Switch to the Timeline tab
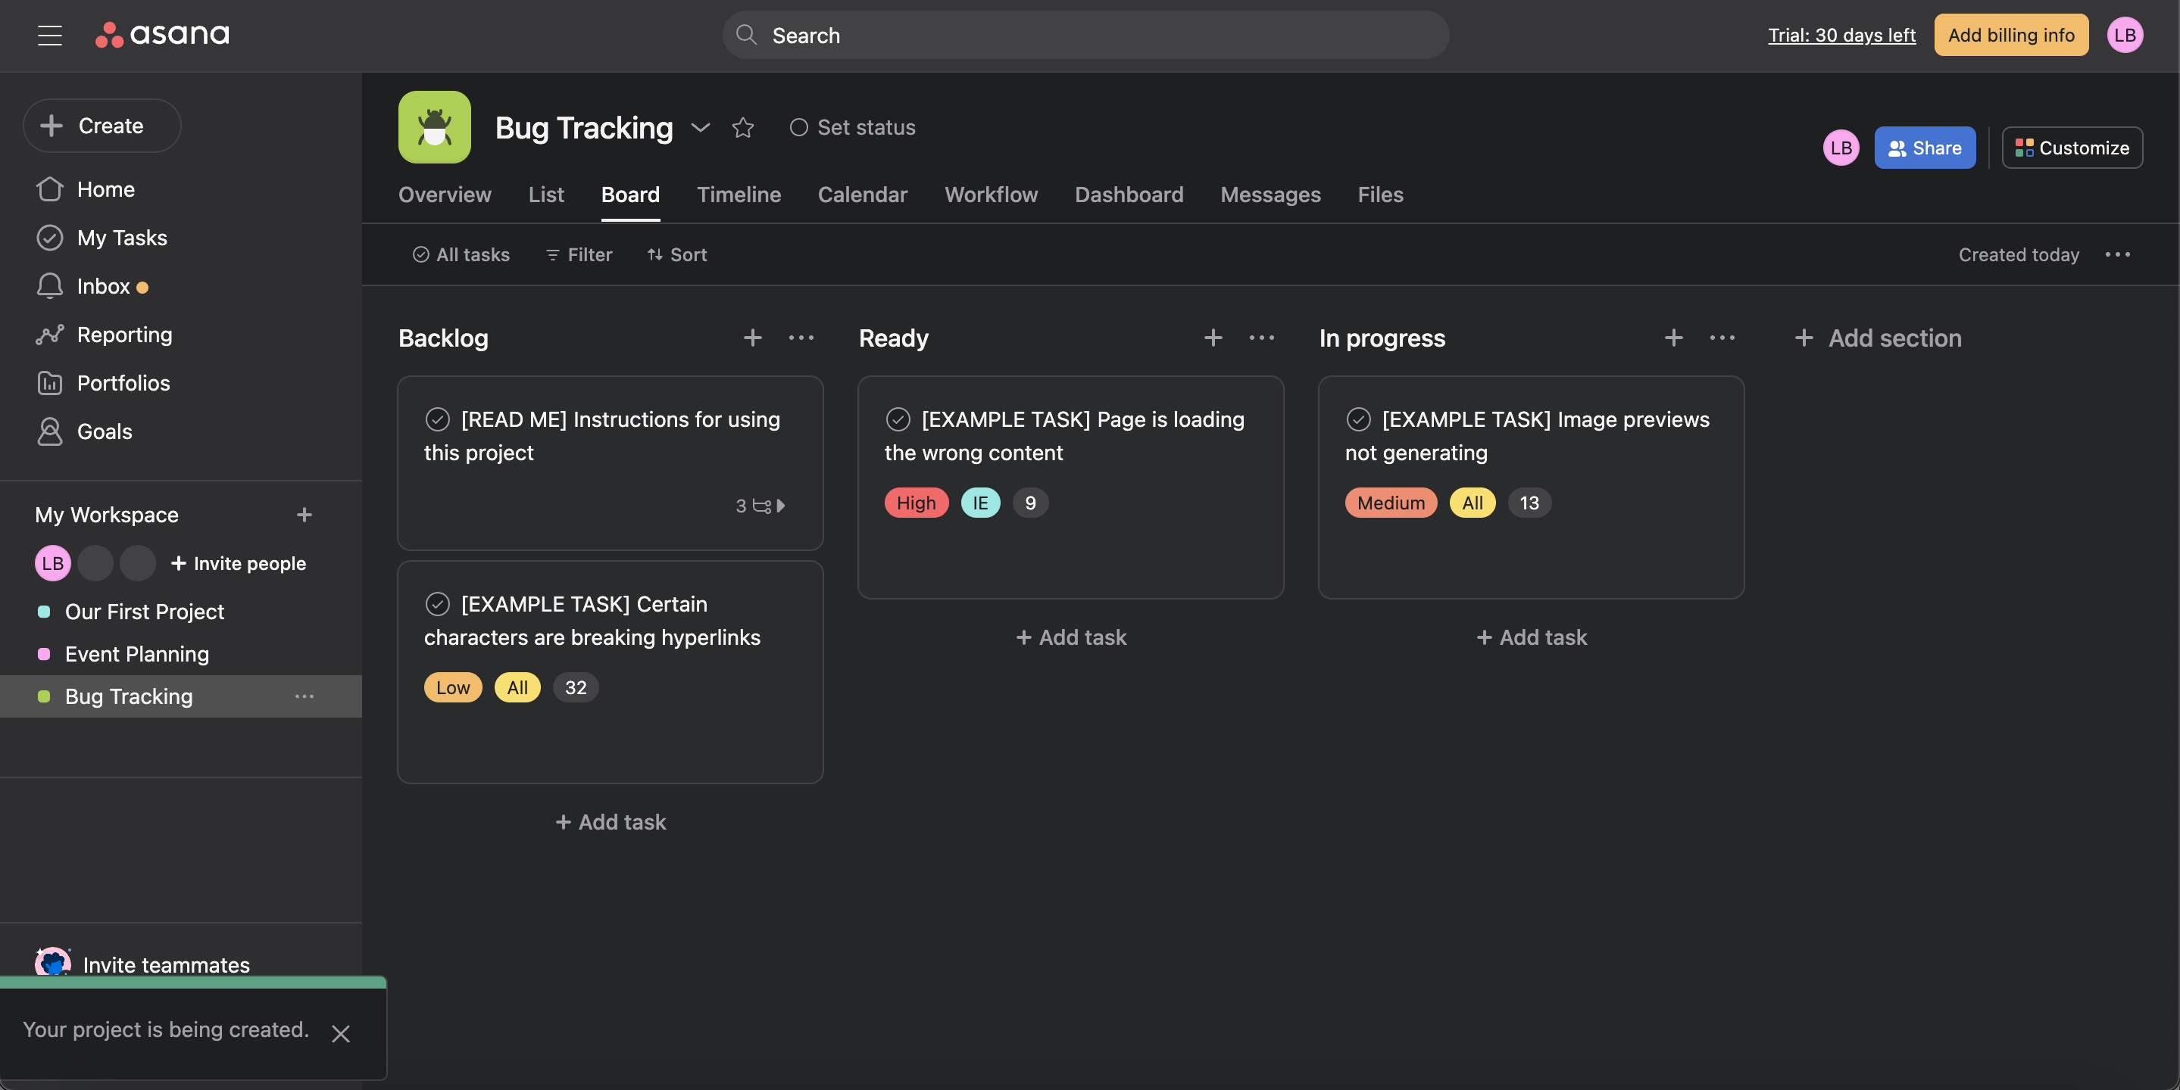 pyautogui.click(x=738, y=195)
